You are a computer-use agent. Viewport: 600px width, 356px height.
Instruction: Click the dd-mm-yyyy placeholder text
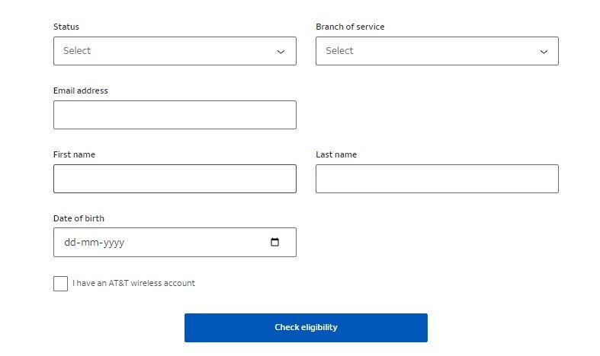(94, 243)
